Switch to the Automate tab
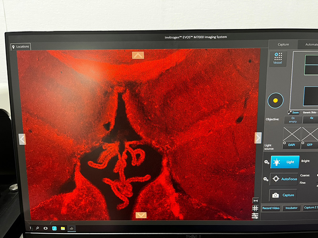Image resolution: width=318 pixels, height=238 pixels. [311, 44]
